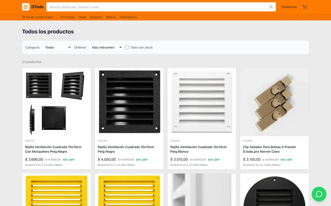331x206 pixels.
Task: Toggle the Solo con stock checkbox
Action: tap(127, 48)
